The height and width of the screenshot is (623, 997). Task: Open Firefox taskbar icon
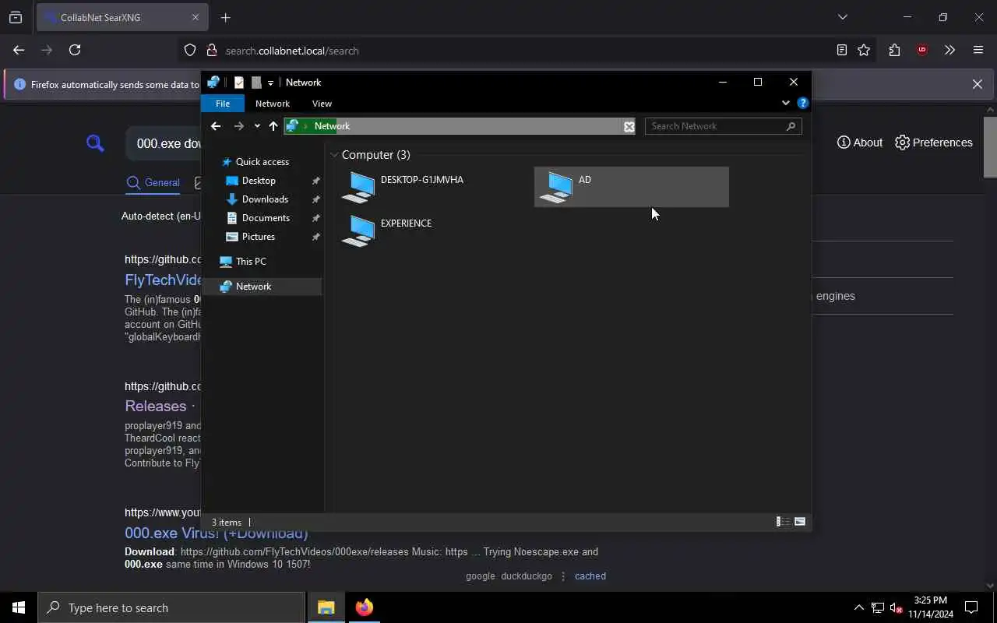[x=364, y=607]
